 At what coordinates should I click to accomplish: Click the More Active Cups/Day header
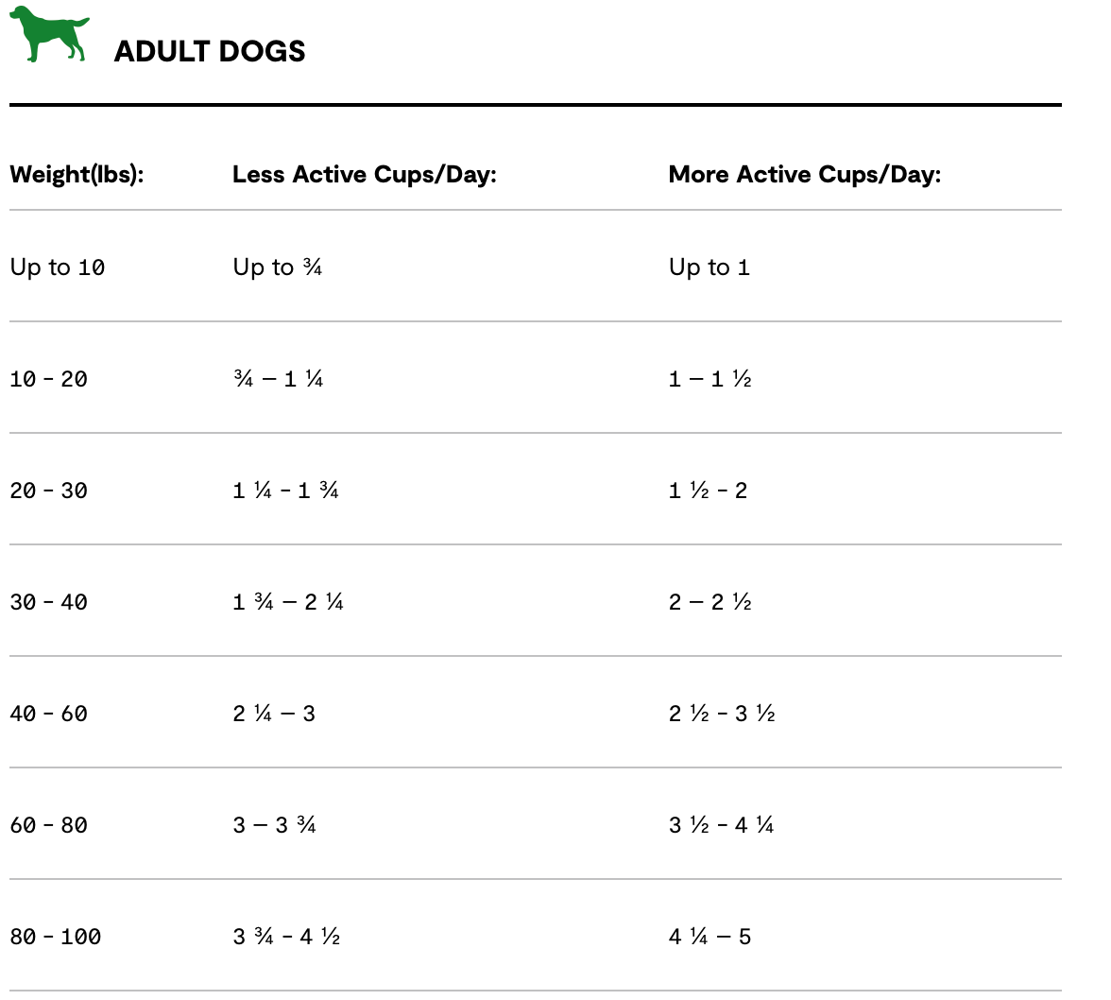click(x=804, y=175)
